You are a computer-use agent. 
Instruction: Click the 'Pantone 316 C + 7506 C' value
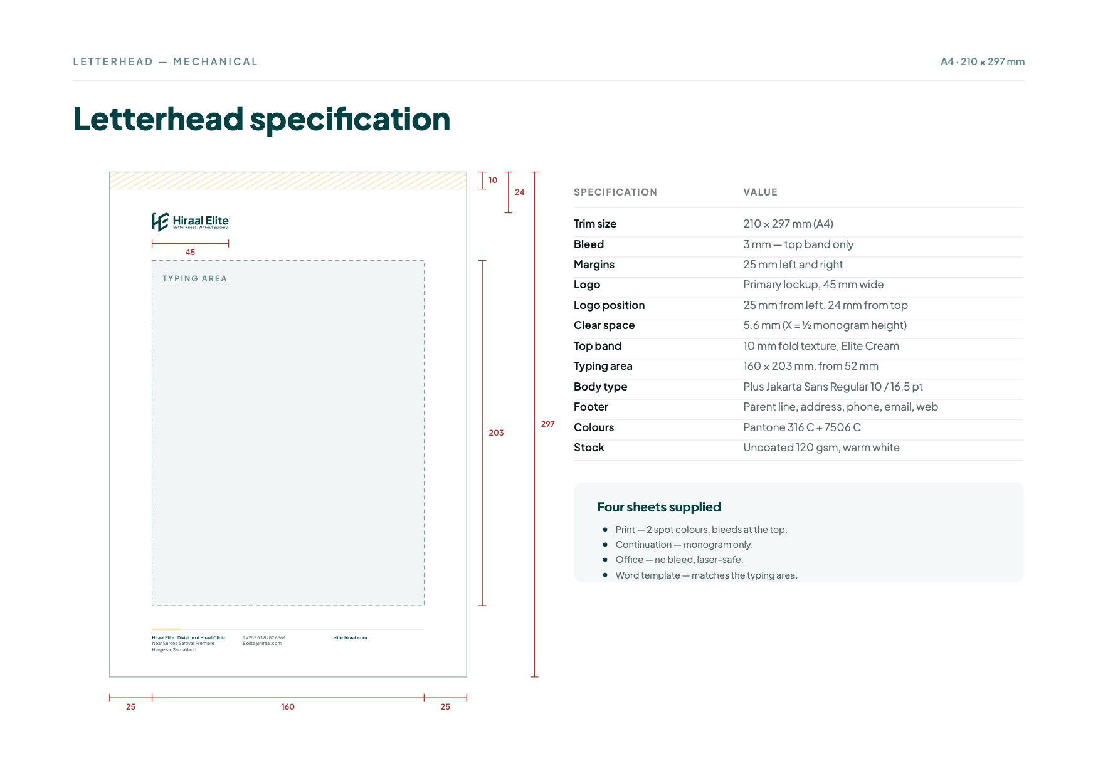click(802, 427)
